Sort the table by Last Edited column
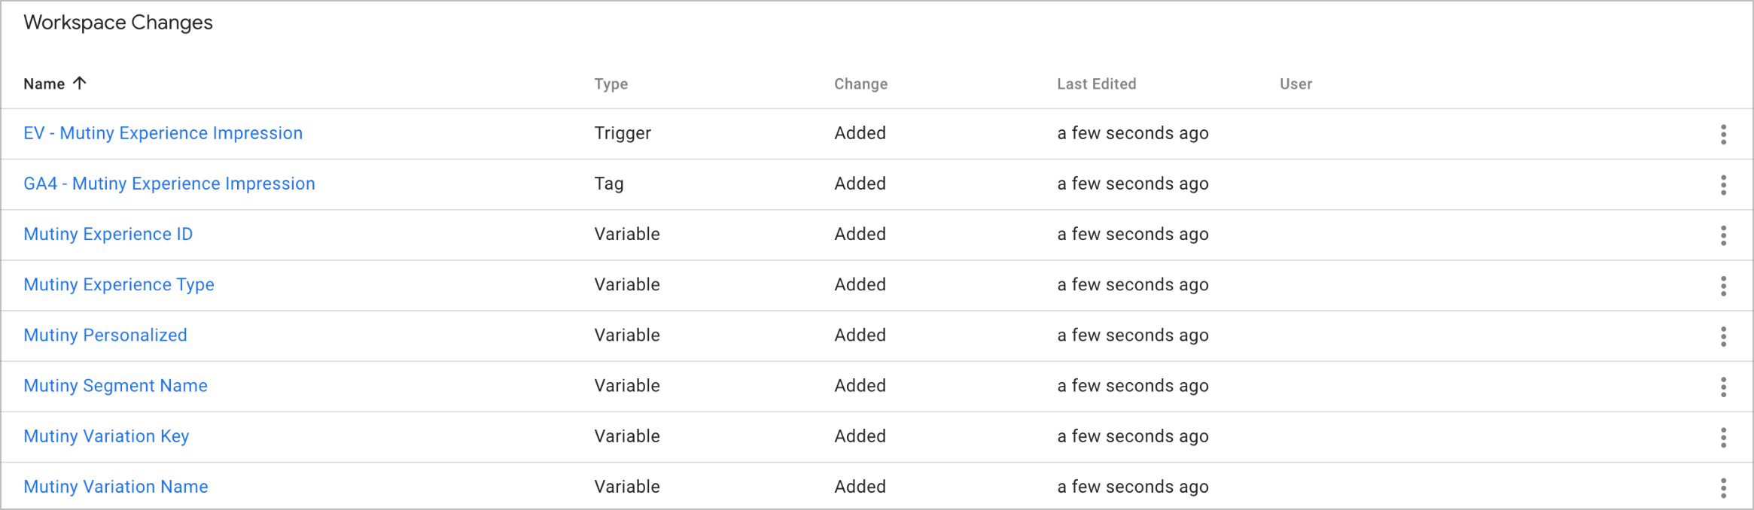 tap(1097, 84)
